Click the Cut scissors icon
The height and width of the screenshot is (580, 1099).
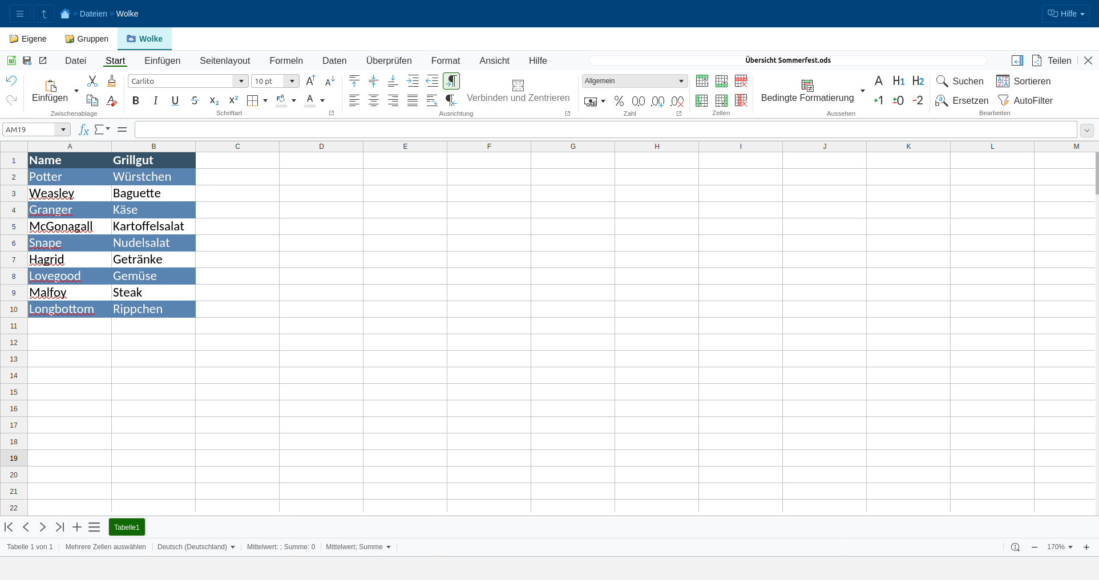(x=92, y=81)
